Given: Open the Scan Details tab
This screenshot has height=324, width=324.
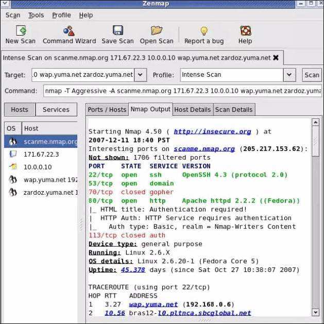Looking at the screenshot, I should pos(234,110).
